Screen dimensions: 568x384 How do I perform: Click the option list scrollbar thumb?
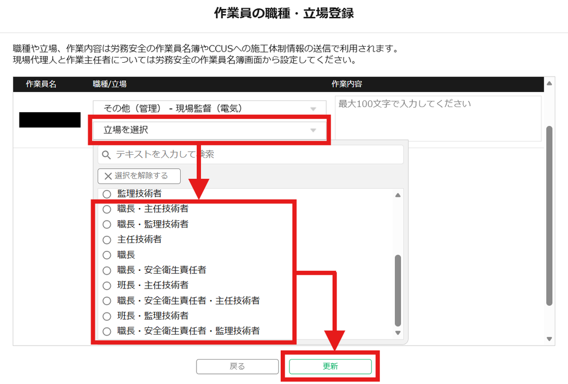click(x=398, y=291)
